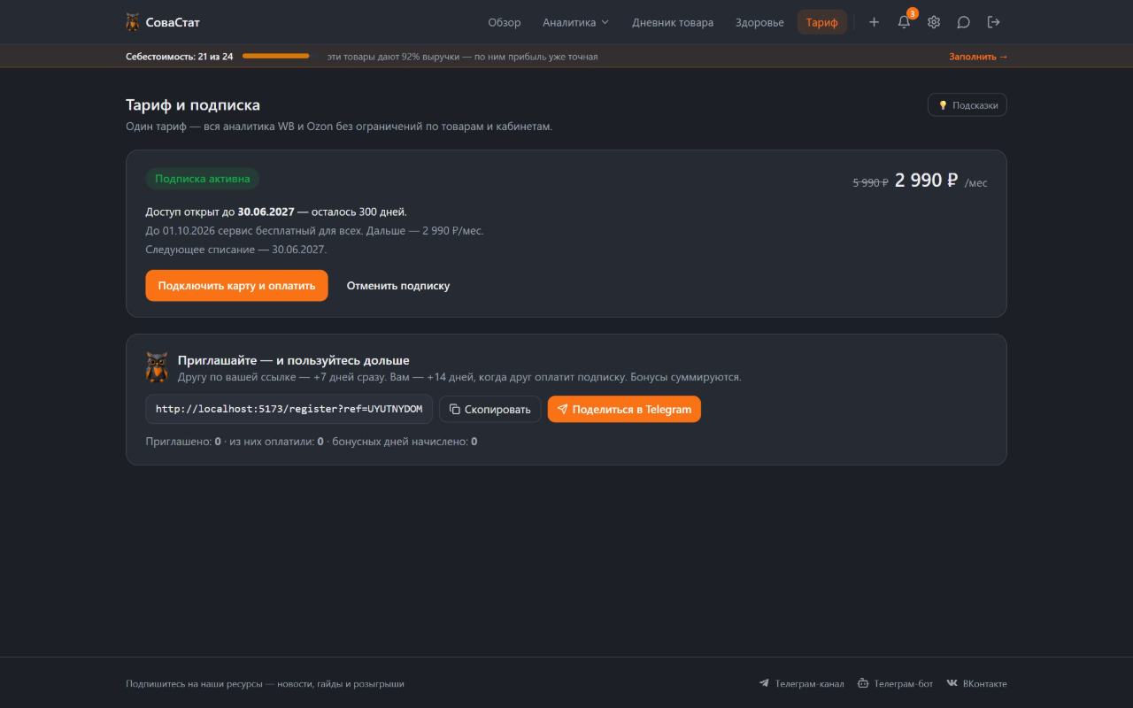Image resolution: width=1133 pixels, height=708 pixels.
Task: Click the Приглашено: 0 statistics line
Action: pyautogui.click(x=312, y=441)
